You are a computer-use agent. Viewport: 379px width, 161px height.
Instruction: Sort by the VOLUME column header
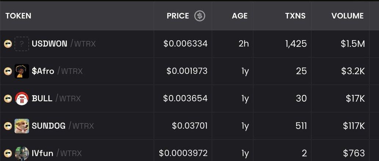coord(347,16)
